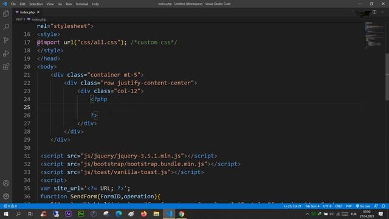Close the index.php tab
This screenshot has height=219, width=389.
[x=38, y=12]
